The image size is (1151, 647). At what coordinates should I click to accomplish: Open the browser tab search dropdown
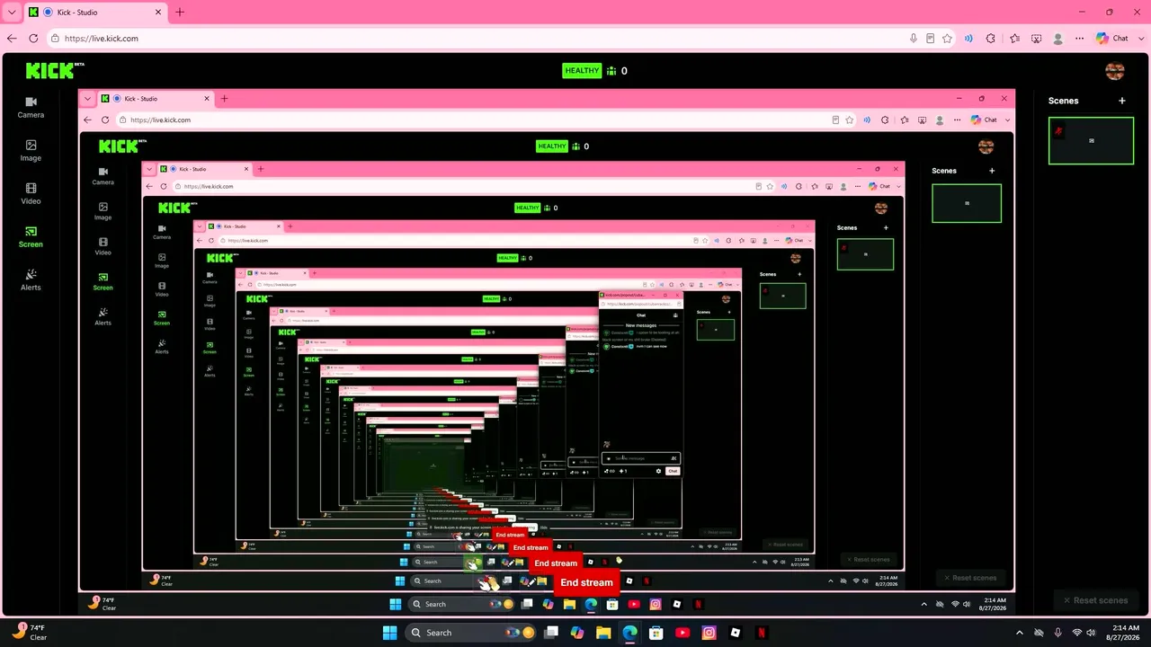(12, 13)
